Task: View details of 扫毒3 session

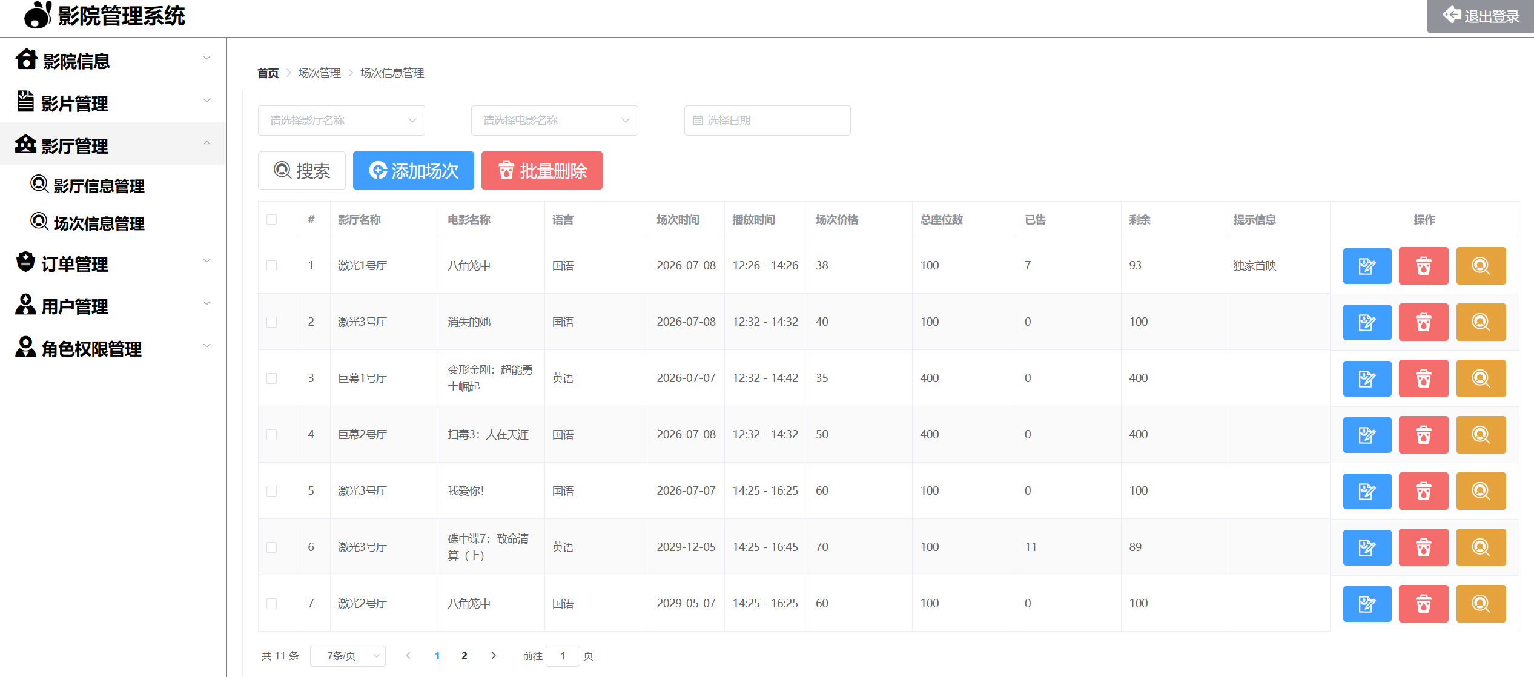Action: pyautogui.click(x=1481, y=435)
